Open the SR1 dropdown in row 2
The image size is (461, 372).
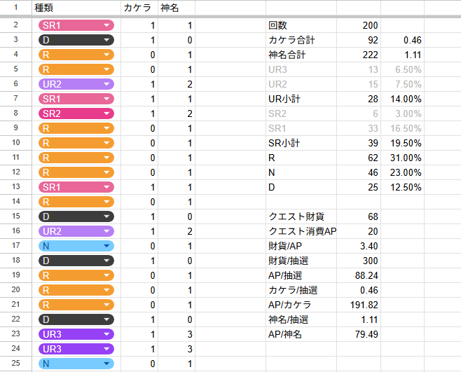point(76,25)
